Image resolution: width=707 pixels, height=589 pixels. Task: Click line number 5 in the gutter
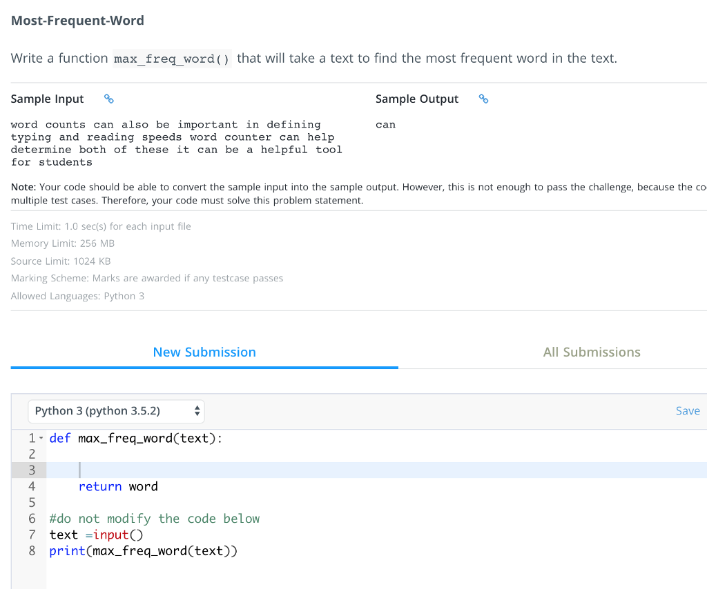[x=32, y=502]
